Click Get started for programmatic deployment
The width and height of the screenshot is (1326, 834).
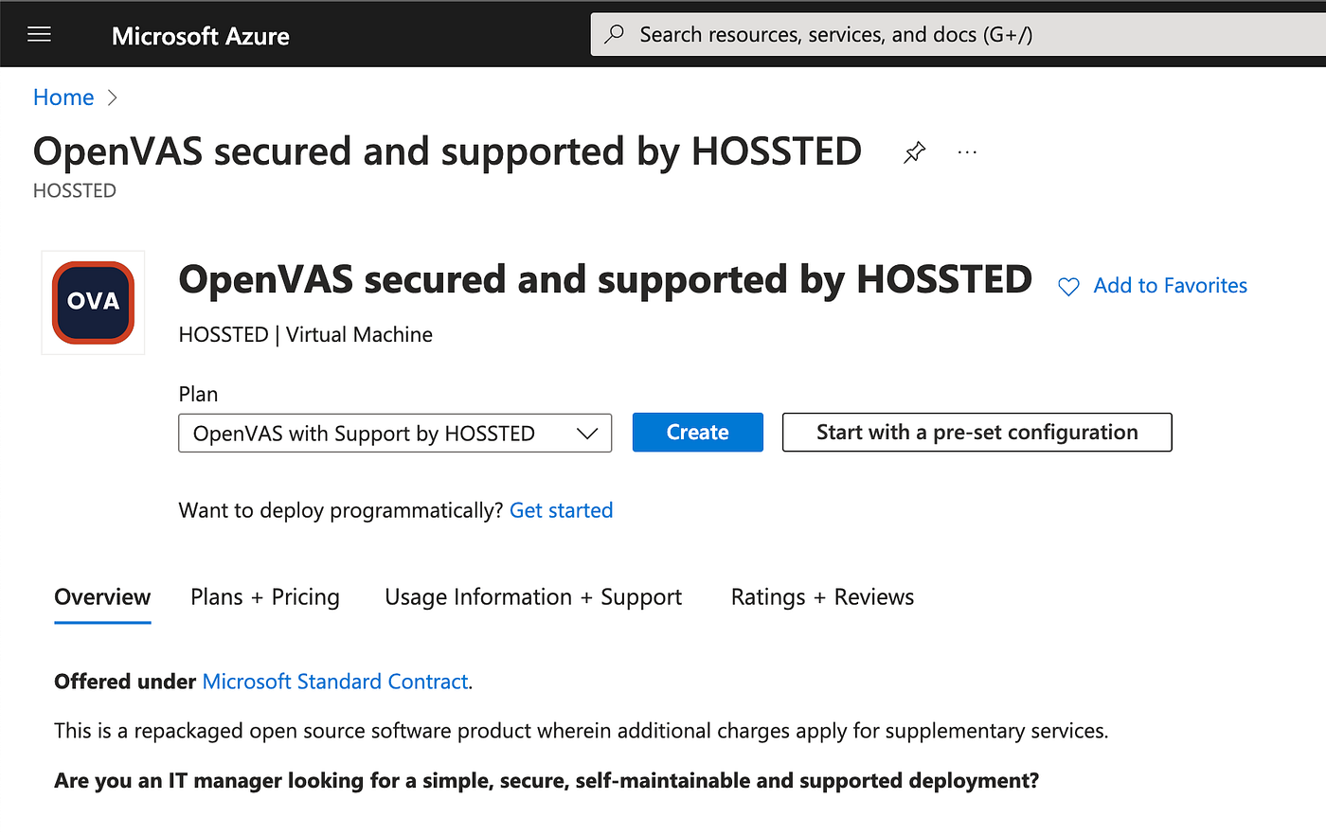[x=561, y=510]
